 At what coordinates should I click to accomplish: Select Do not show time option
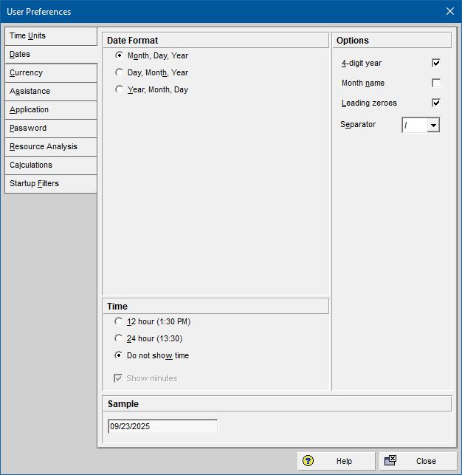point(120,355)
